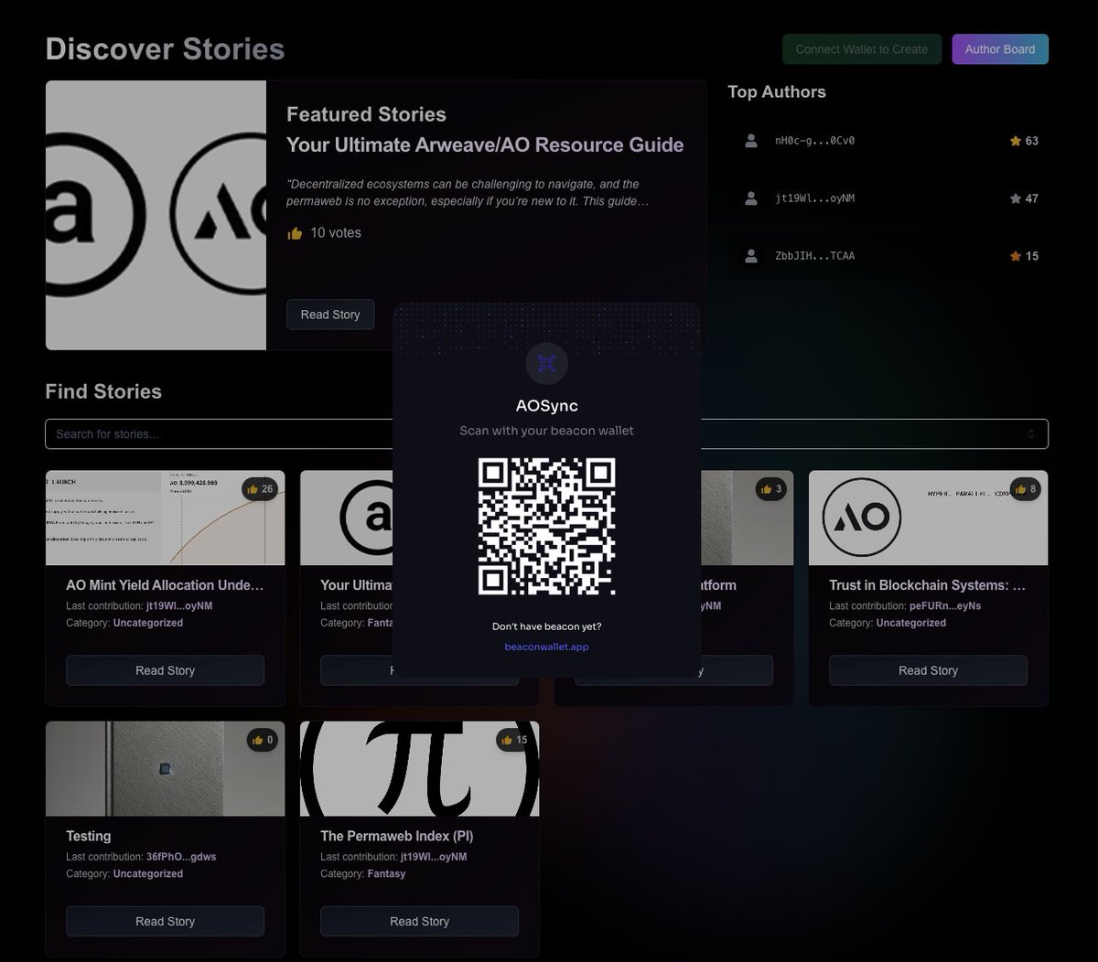Screen dimensions: 1098x962
Task: Read Story for Trust in Blockchain Systems
Action: click(x=928, y=670)
